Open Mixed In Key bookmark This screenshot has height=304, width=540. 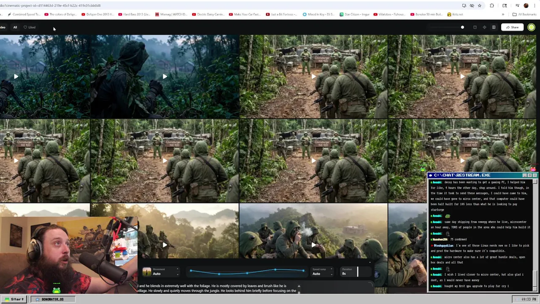[x=319, y=14]
